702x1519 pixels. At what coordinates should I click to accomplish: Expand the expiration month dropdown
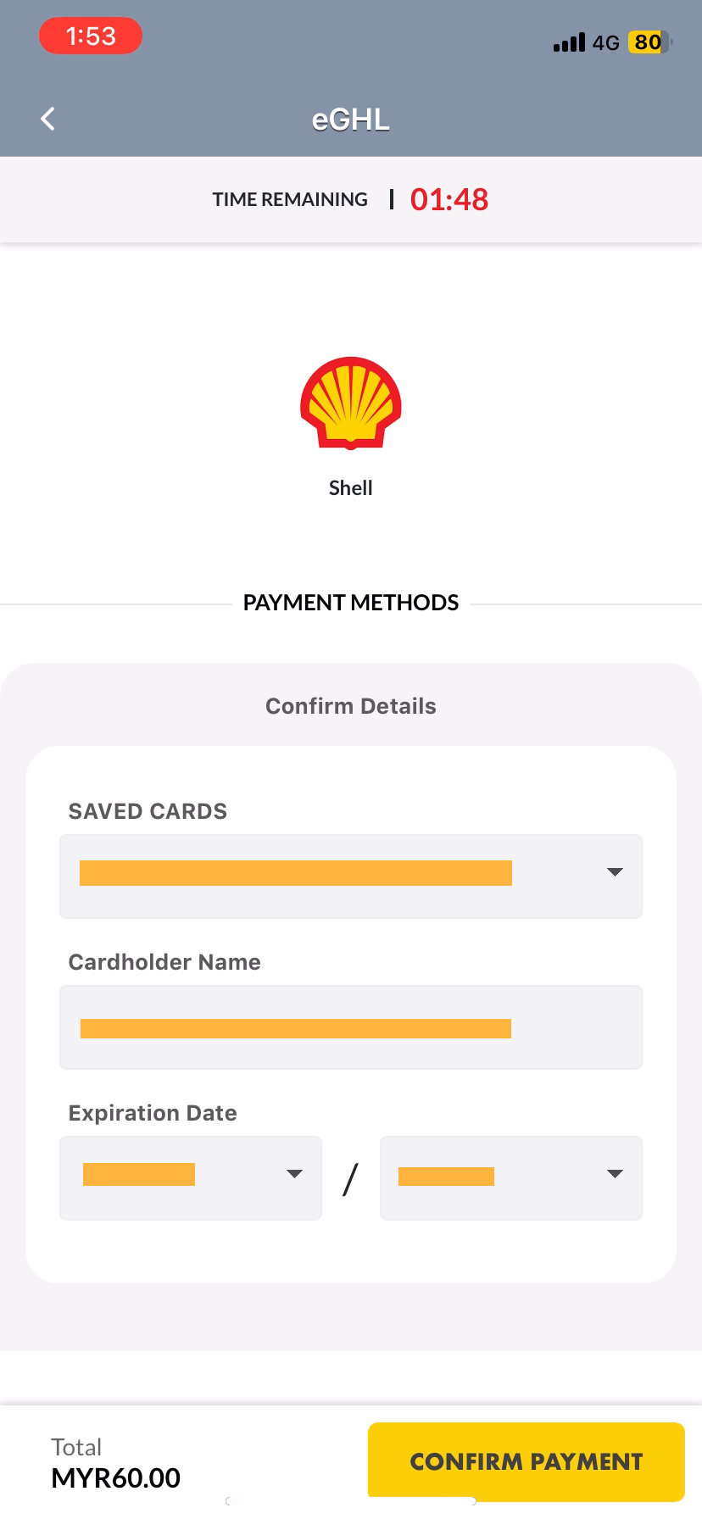coord(191,1177)
